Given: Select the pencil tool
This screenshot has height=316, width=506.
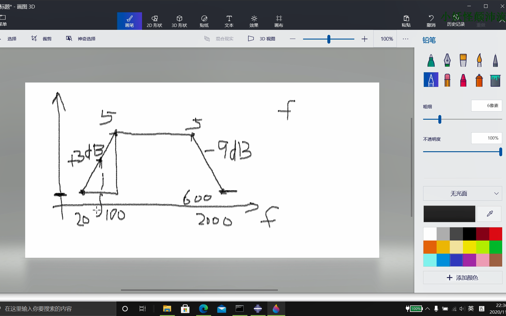Looking at the screenshot, I should [x=431, y=80].
